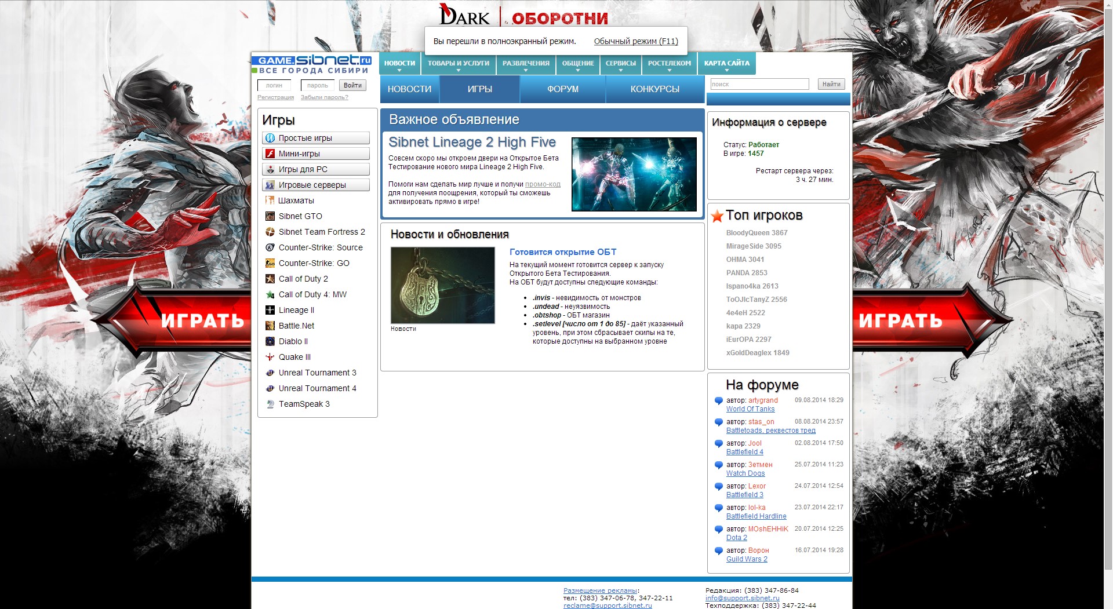Click the Quake III icon
1113x609 pixels.
(x=270, y=357)
